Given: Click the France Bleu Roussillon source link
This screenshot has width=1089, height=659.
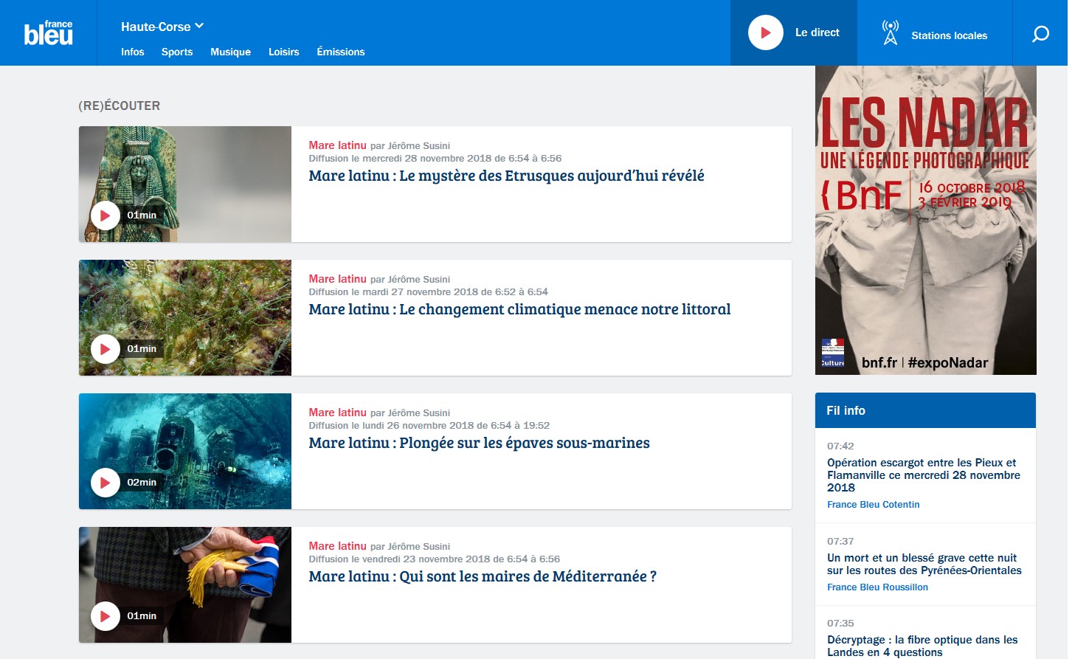Looking at the screenshot, I should click(877, 587).
